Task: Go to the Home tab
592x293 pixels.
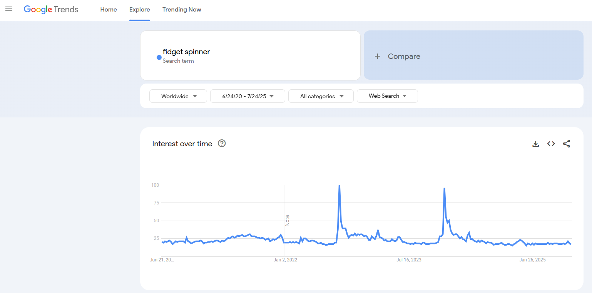Action: pyautogui.click(x=109, y=10)
